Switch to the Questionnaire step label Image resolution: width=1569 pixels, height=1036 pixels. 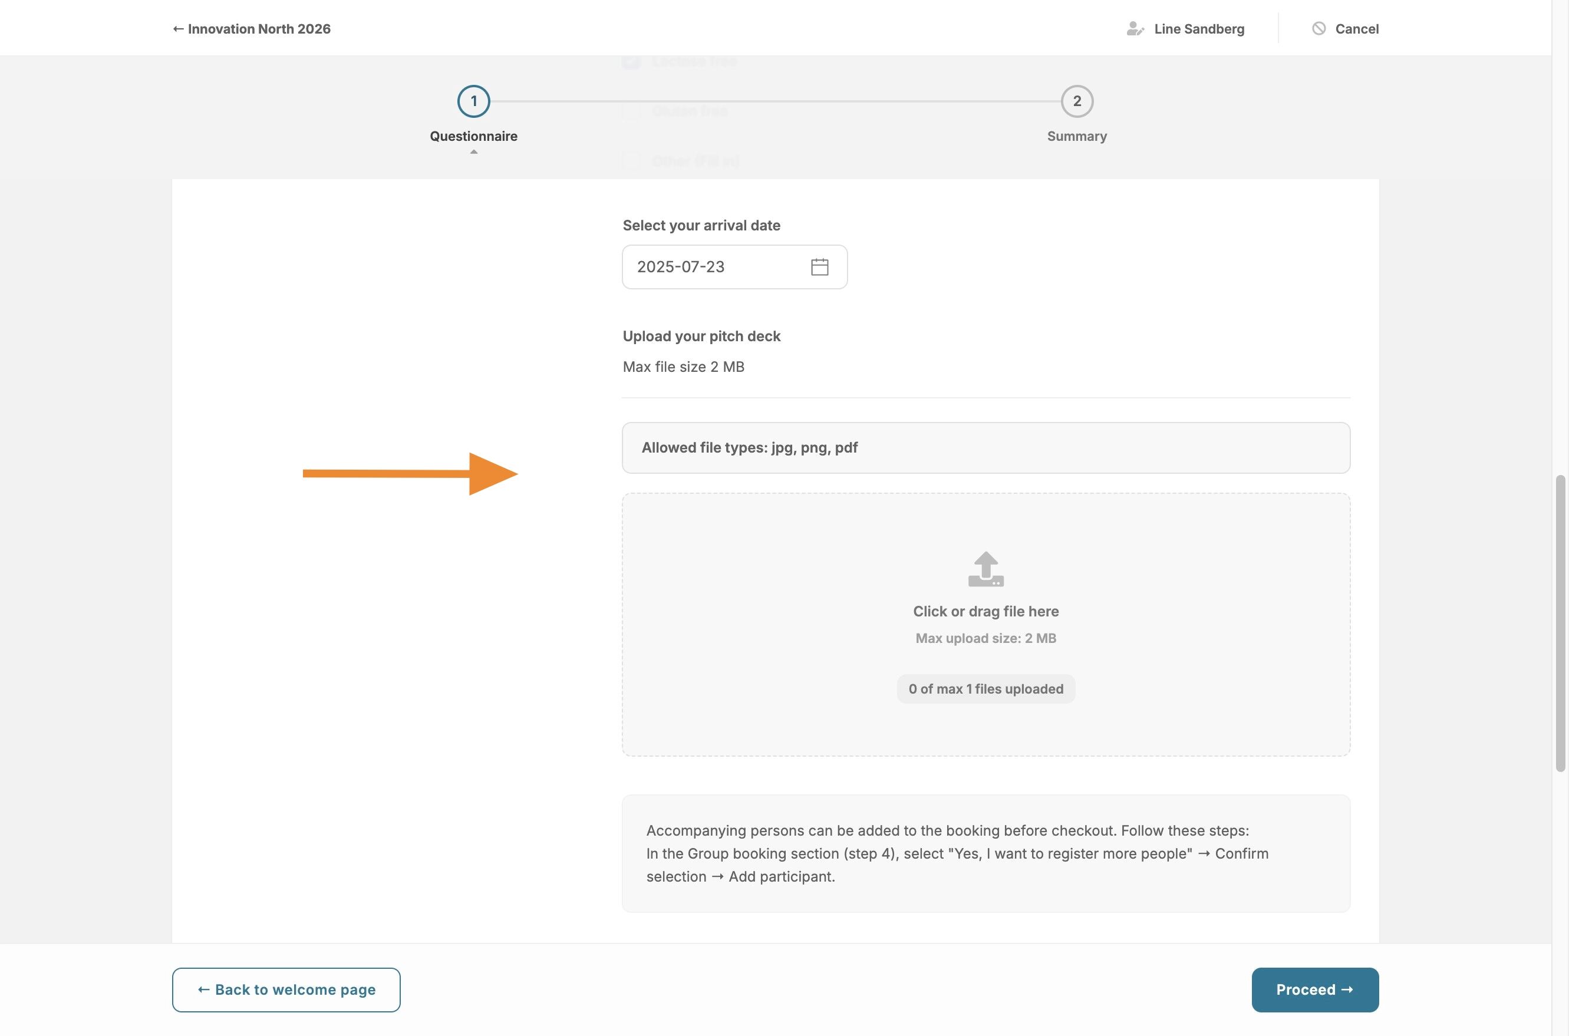(473, 136)
